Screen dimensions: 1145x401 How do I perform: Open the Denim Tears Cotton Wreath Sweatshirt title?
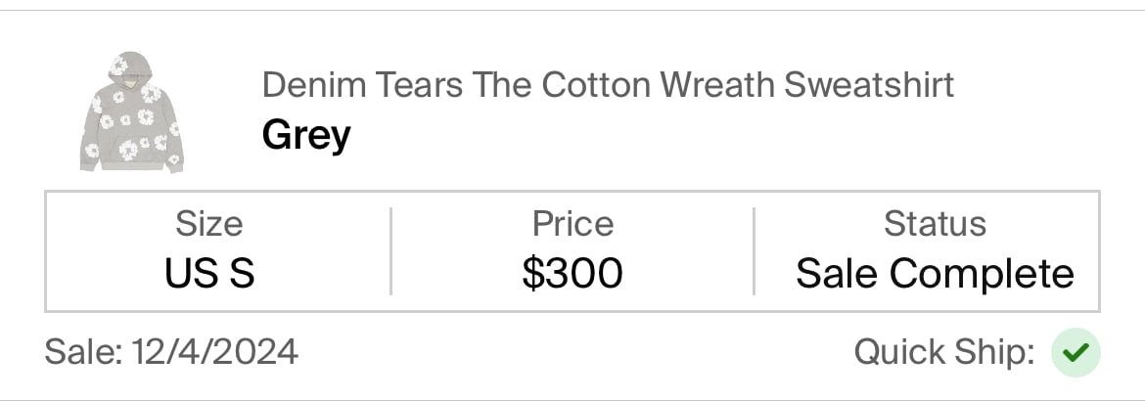click(608, 85)
